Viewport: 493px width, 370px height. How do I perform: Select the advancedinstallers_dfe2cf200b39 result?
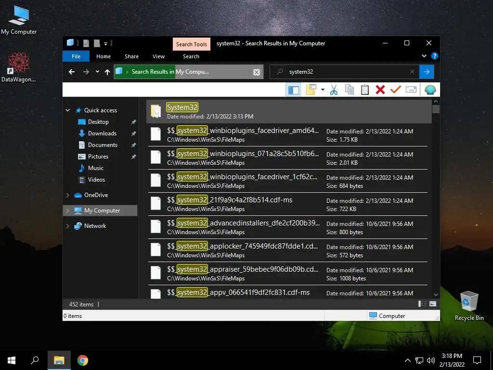point(288,227)
